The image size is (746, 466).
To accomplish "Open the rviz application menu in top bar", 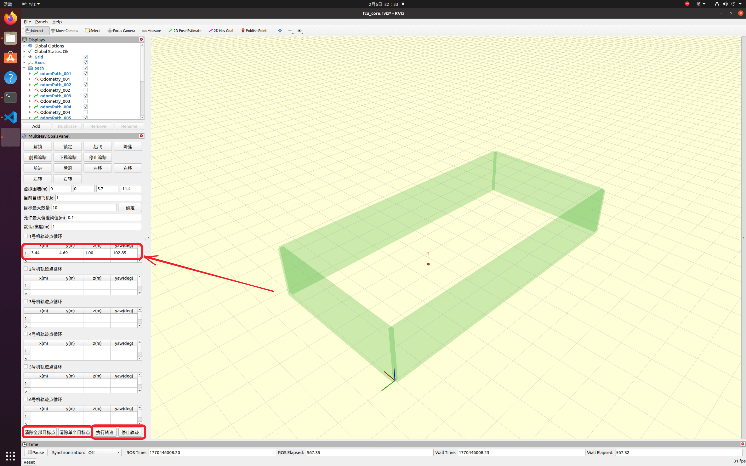I will tap(31, 4).
